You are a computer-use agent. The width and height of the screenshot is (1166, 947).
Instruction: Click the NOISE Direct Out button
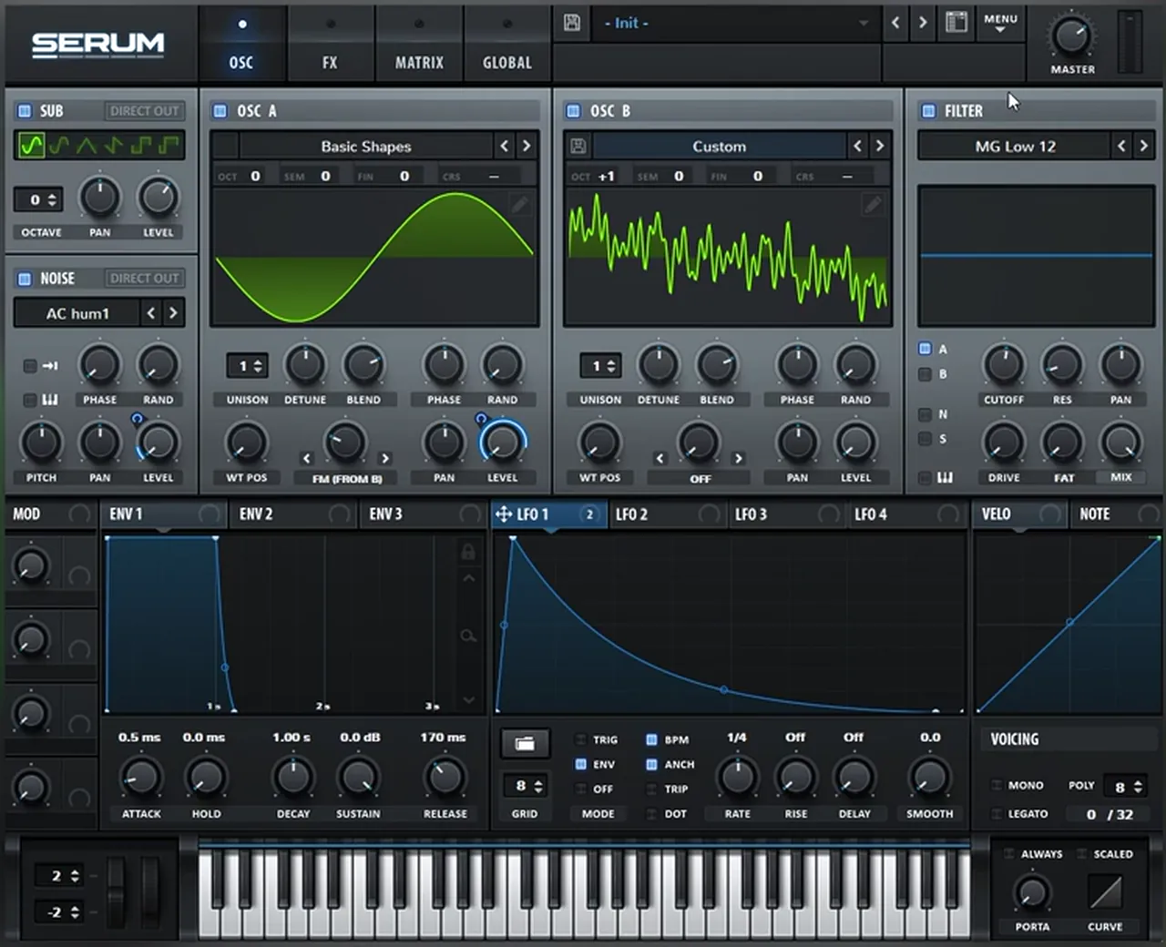[144, 279]
